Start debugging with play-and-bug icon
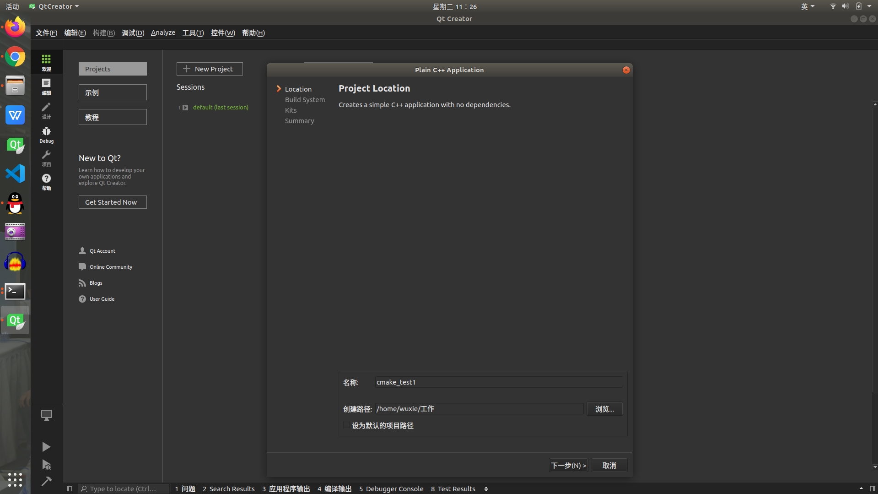 (46, 465)
